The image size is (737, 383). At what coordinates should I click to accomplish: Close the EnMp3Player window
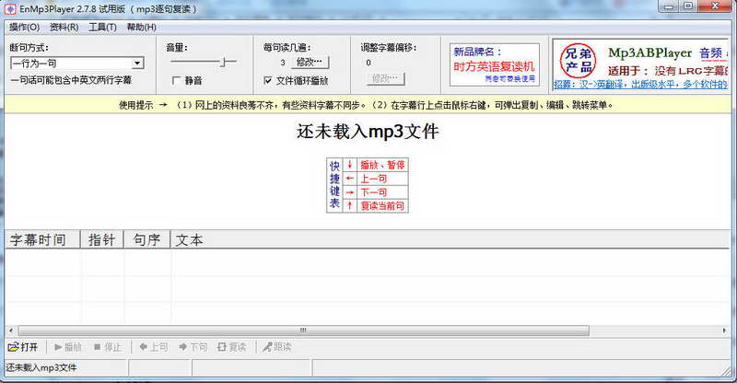coord(716,6)
